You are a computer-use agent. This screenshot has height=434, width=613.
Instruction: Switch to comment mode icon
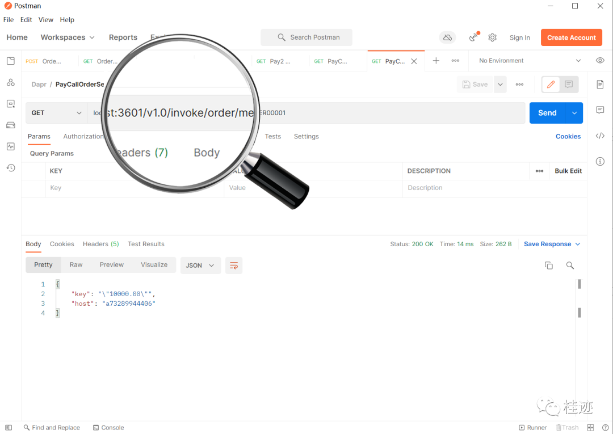tap(569, 85)
